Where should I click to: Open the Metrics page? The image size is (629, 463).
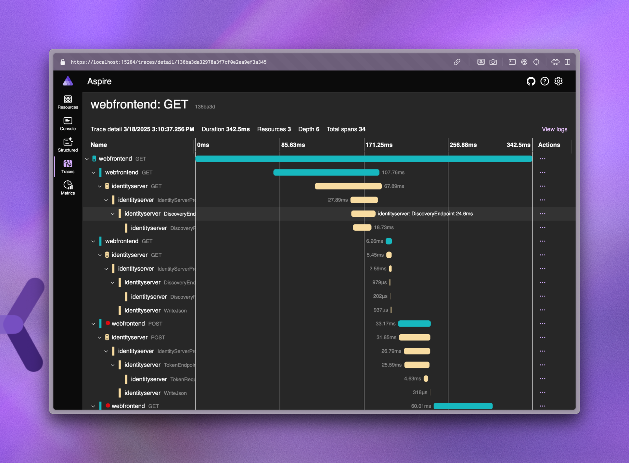(68, 188)
